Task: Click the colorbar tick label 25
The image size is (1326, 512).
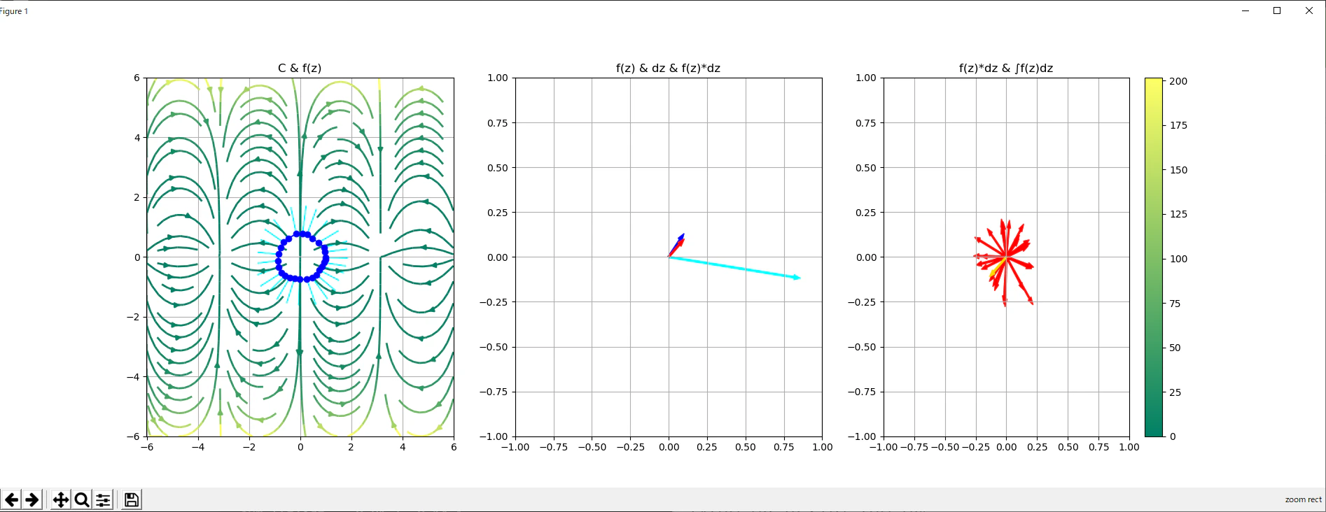Action: pos(1175,392)
